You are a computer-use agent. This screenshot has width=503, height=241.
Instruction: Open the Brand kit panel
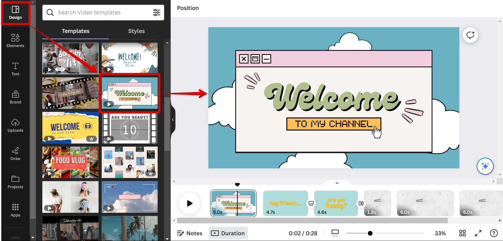pos(15,97)
